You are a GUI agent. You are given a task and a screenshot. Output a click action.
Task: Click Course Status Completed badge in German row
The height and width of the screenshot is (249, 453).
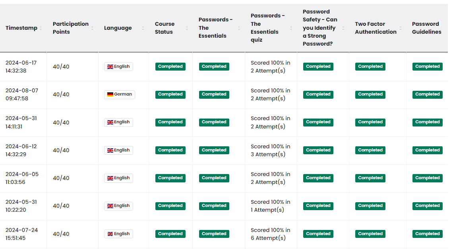(170, 94)
